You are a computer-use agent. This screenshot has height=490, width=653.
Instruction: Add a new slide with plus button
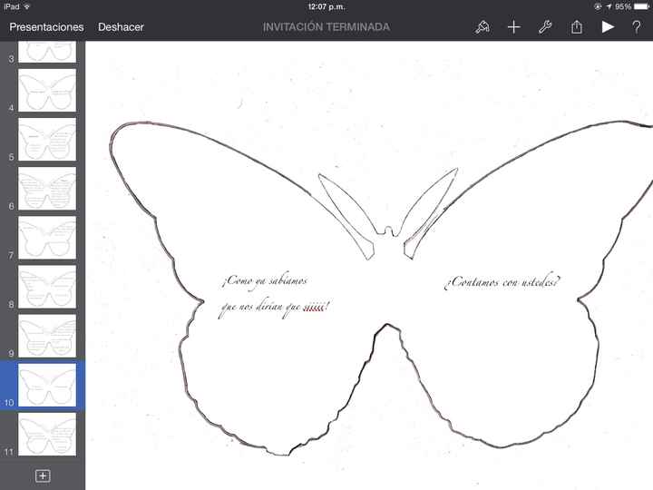43,475
